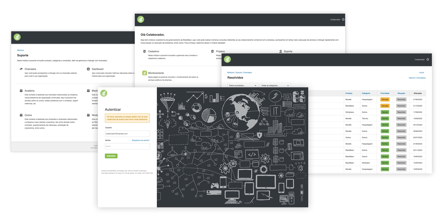Image resolution: width=443 pixels, height=221 pixels.
Task: Click the Chamados breadcrumb in Resolvidos window
Action: point(247,73)
